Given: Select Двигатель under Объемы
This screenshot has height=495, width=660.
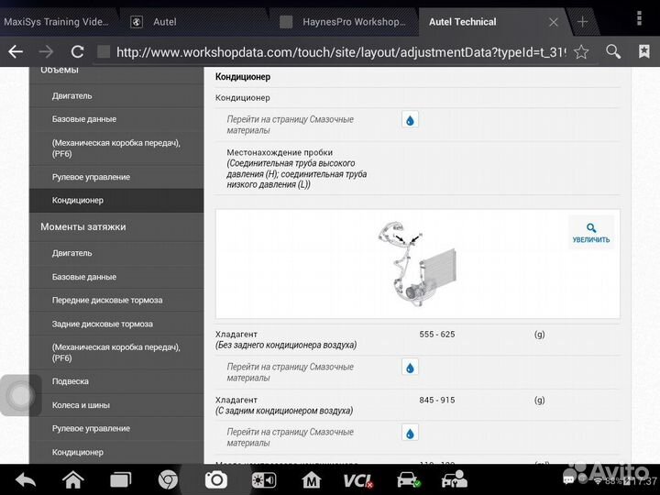Looking at the screenshot, I should point(116,96).
